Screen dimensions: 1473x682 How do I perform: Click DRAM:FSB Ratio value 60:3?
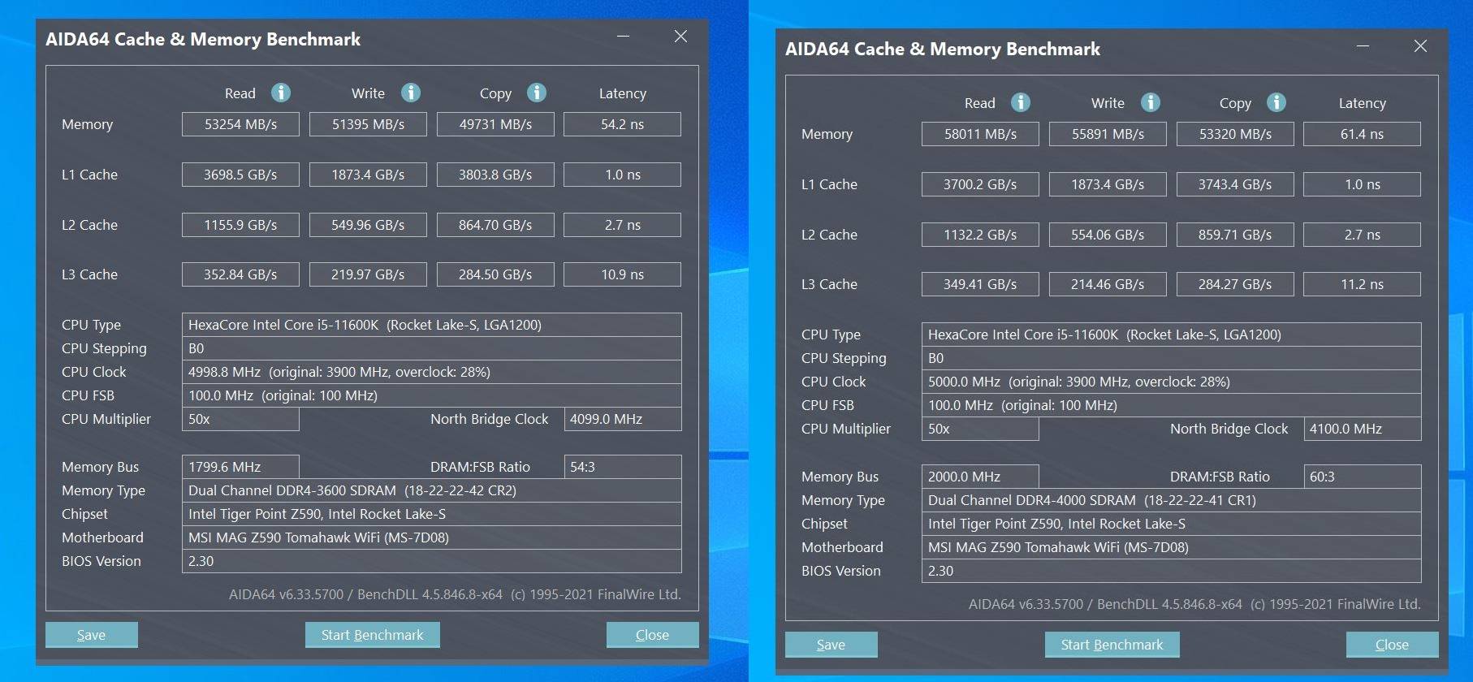1363,477
